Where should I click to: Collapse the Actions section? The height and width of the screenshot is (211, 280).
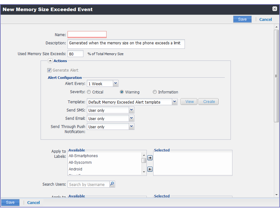(50, 61)
